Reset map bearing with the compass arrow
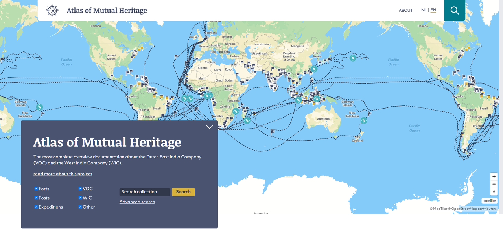Image resolution: width=503 pixels, height=238 pixels. pyautogui.click(x=494, y=191)
